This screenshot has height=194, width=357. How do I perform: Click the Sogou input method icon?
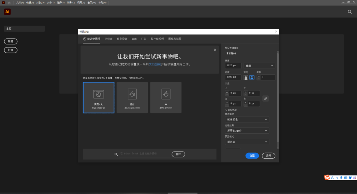(x=327, y=178)
